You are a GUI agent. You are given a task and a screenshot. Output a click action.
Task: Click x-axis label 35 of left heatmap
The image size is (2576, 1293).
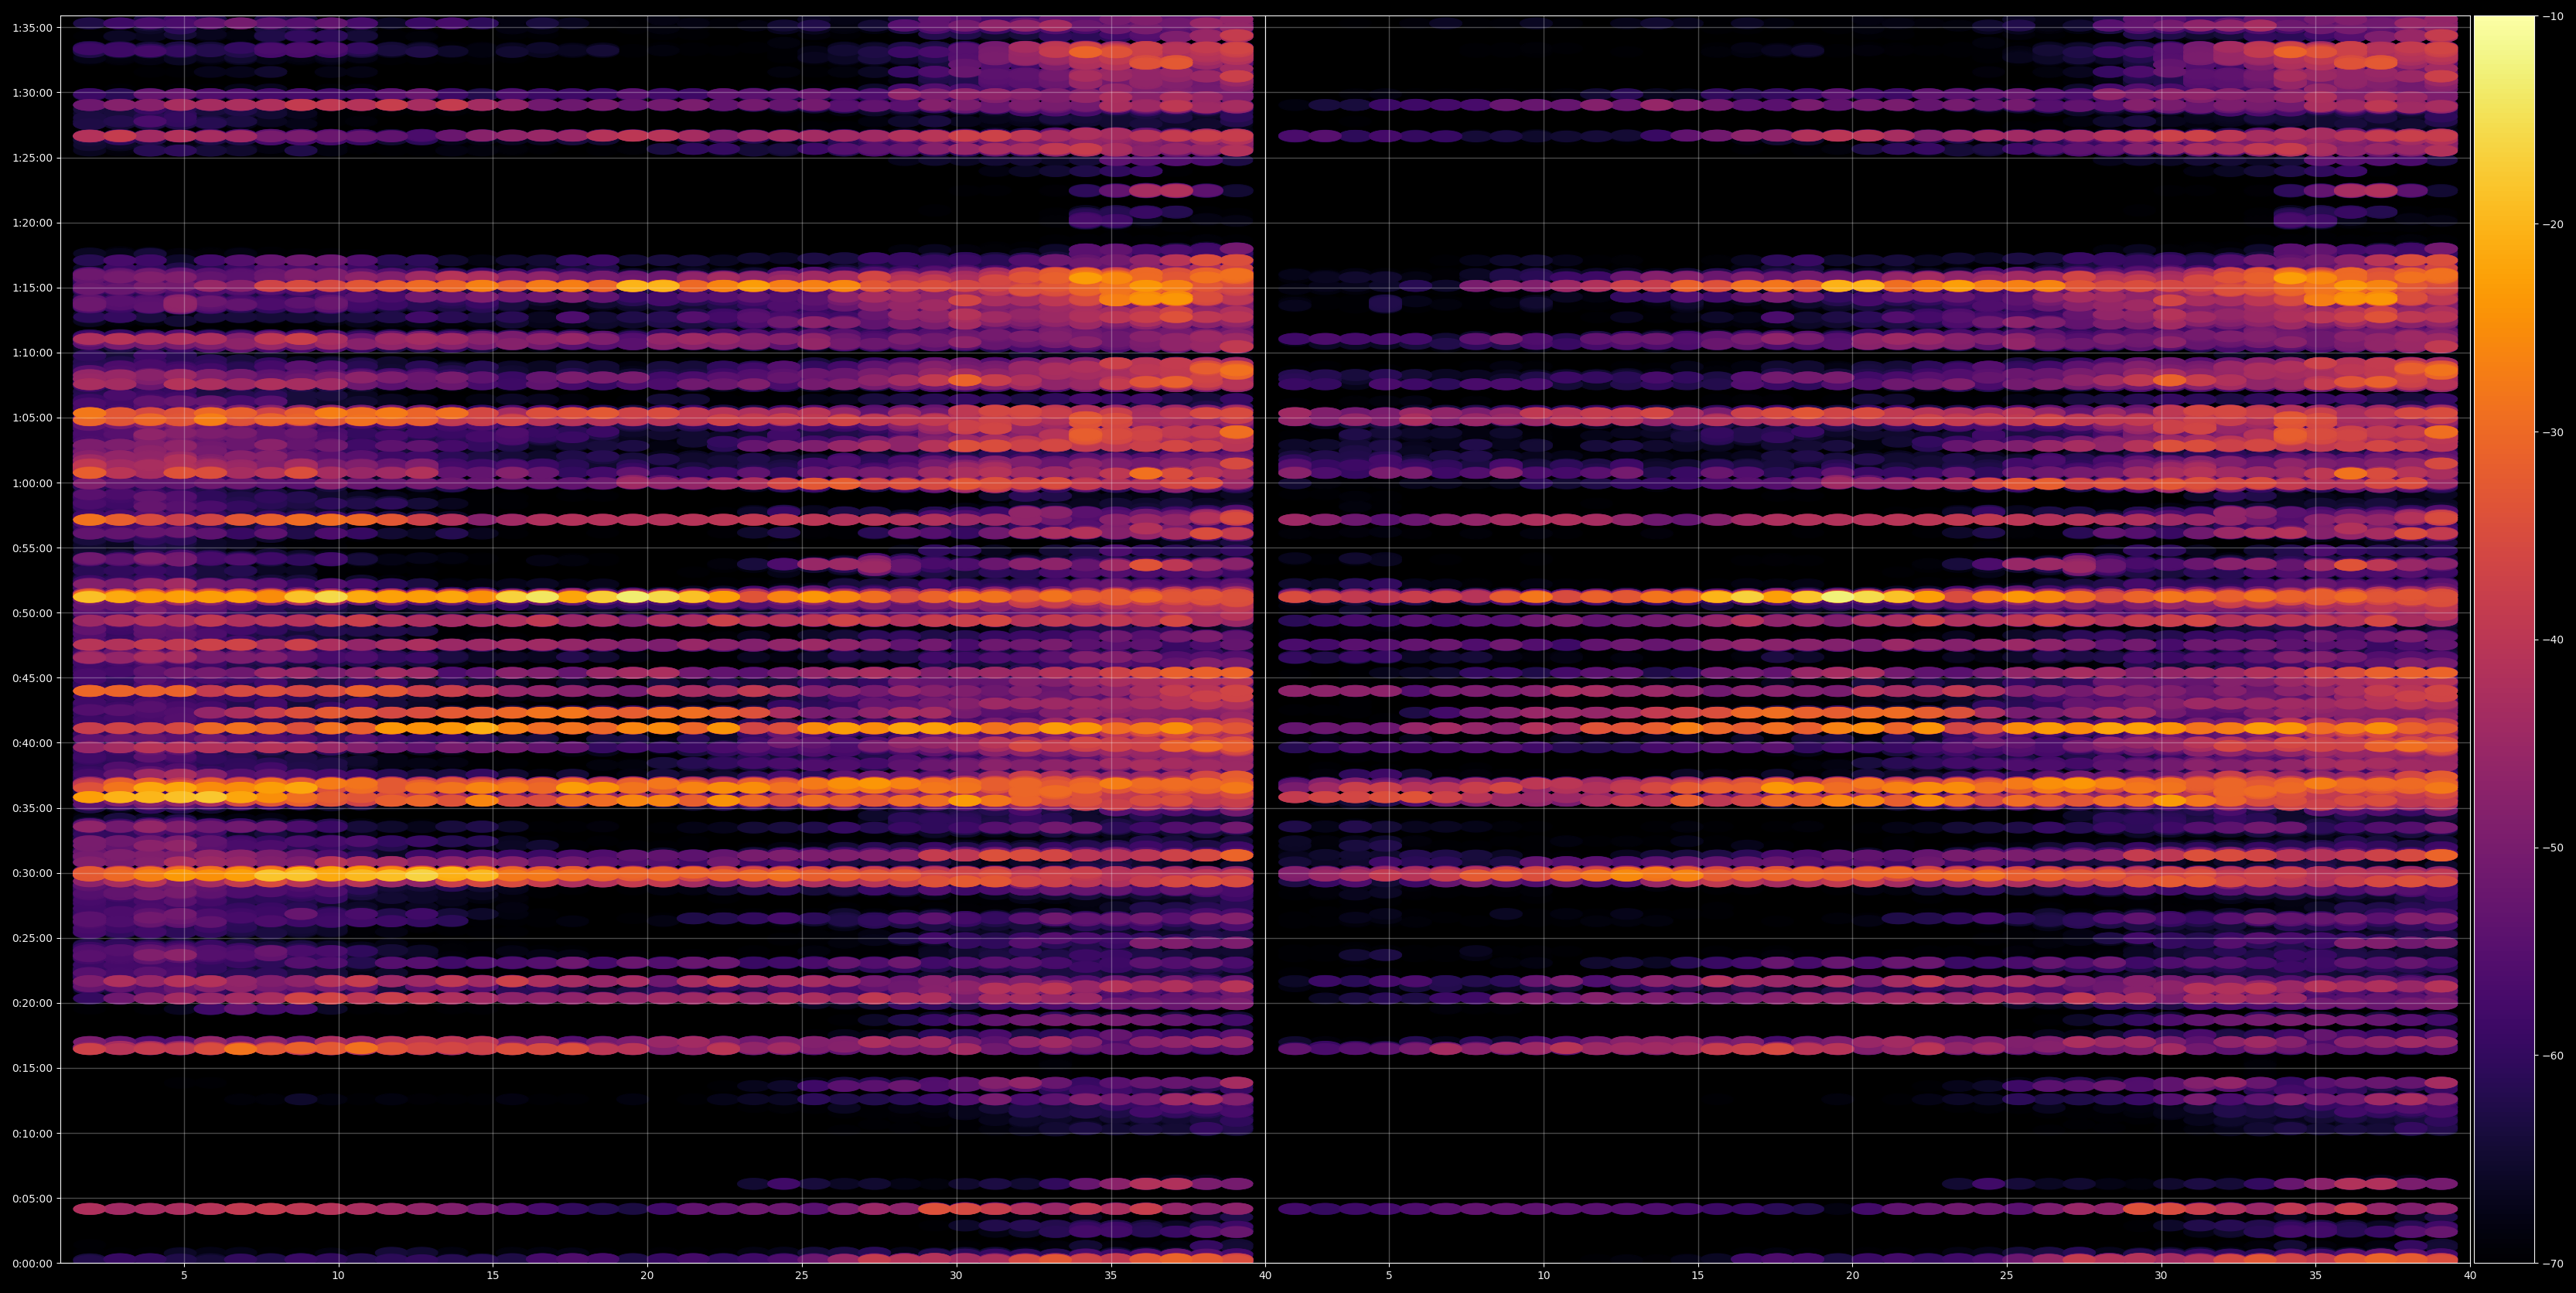pos(1111,1276)
